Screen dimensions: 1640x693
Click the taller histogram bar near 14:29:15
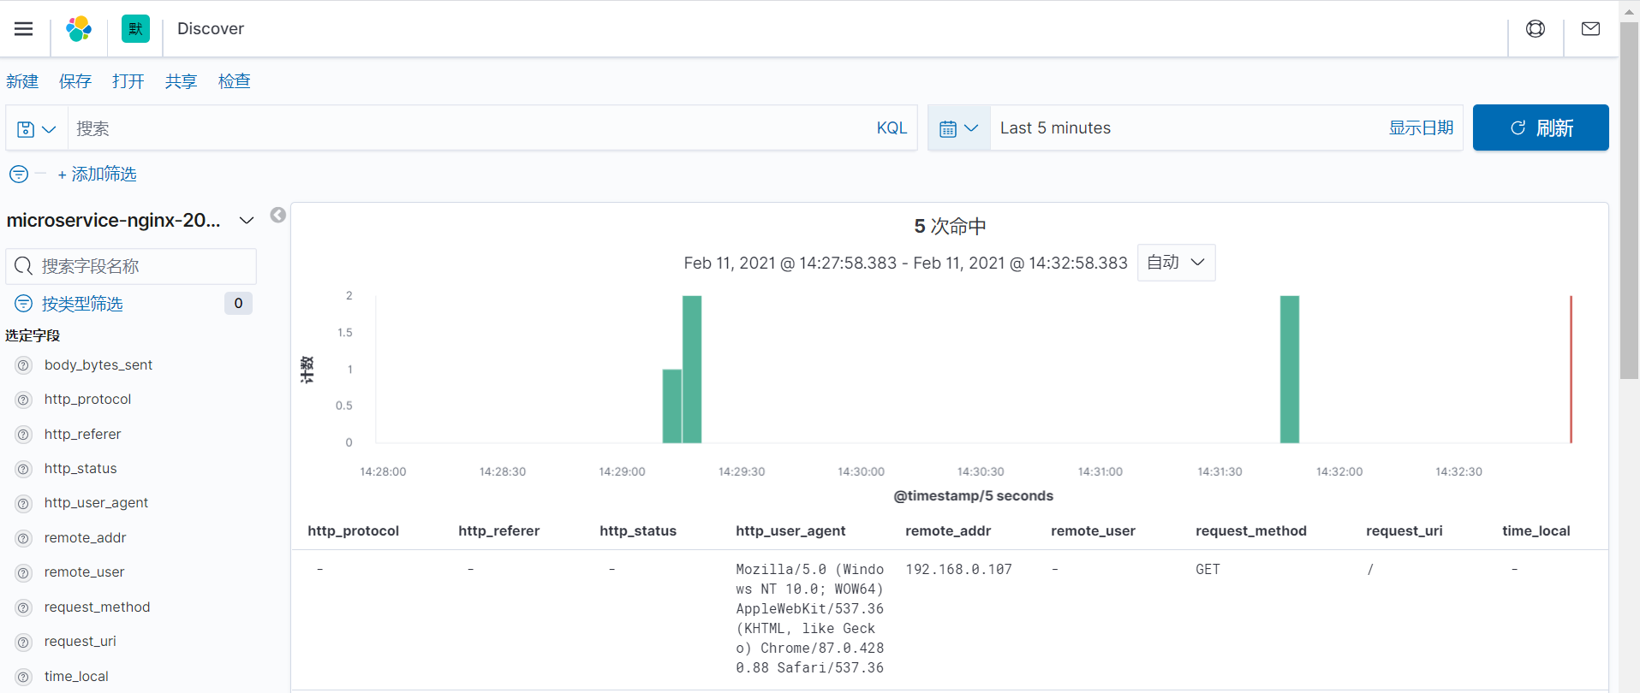[x=692, y=370]
